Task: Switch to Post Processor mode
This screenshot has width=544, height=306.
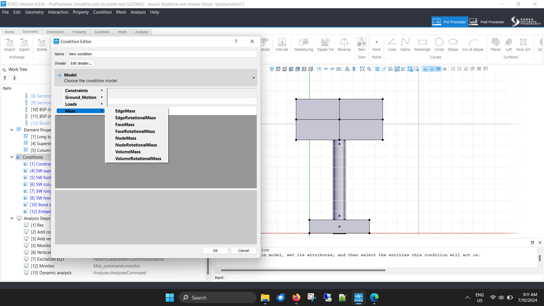Action: pyautogui.click(x=487, y=22)
